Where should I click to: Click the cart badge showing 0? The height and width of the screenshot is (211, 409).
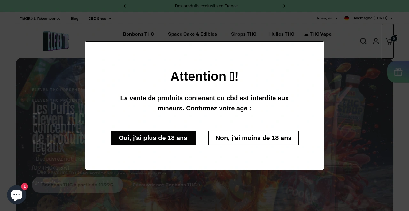tap(394, 38)
